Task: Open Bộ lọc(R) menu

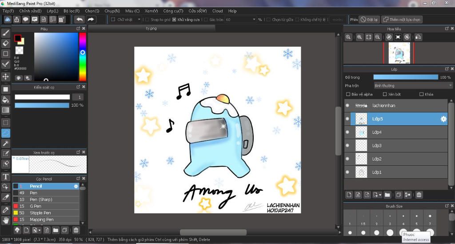Action: 72,11
